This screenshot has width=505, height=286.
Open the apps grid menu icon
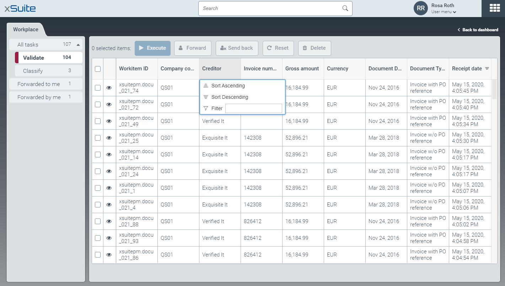click(495, 8)
